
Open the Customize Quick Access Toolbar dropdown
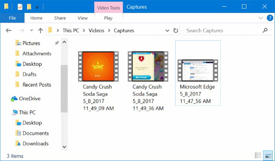(37, 7)
